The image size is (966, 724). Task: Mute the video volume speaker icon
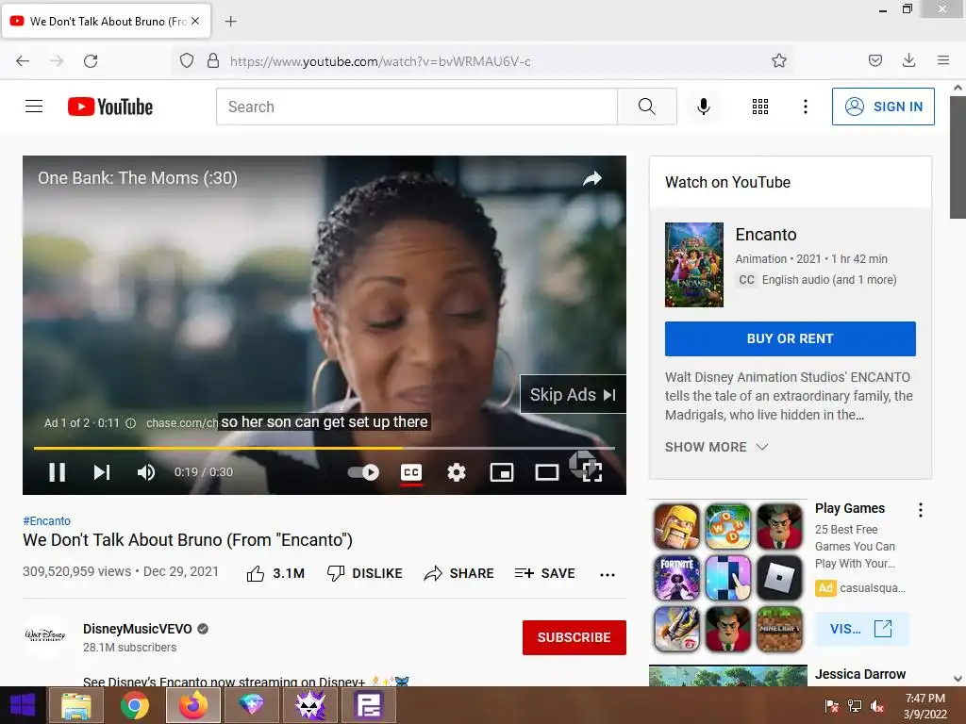(x=146, y=472)
